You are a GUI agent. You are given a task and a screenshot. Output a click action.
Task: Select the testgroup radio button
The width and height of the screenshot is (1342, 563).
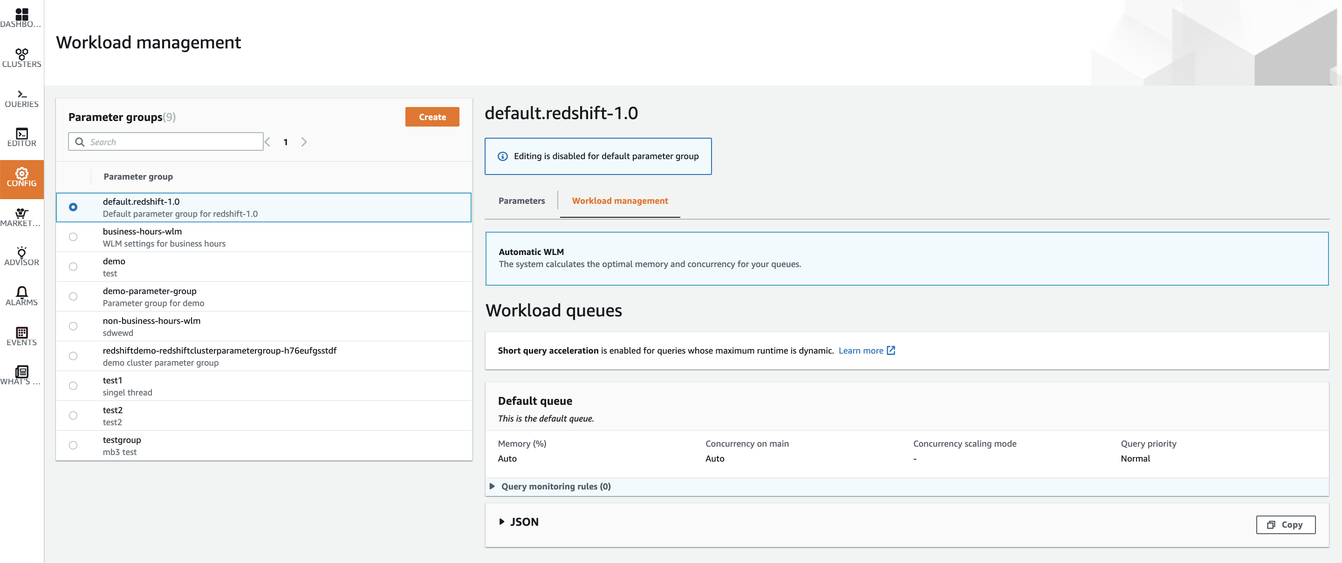click(x=74, y=445)
